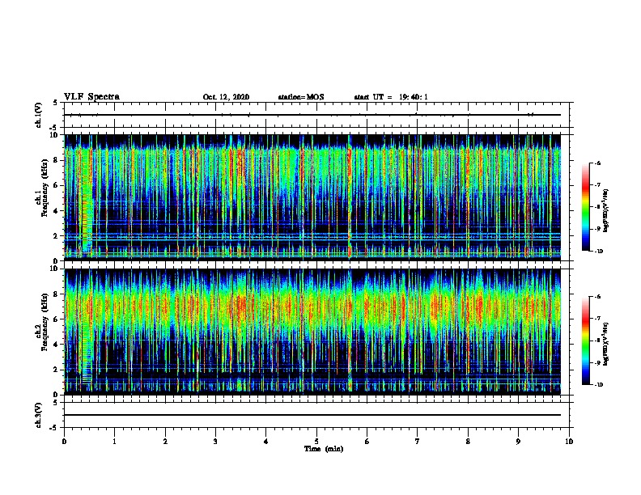Click the 2 kHz tick label on ch.2 axis

pos(56,370)
